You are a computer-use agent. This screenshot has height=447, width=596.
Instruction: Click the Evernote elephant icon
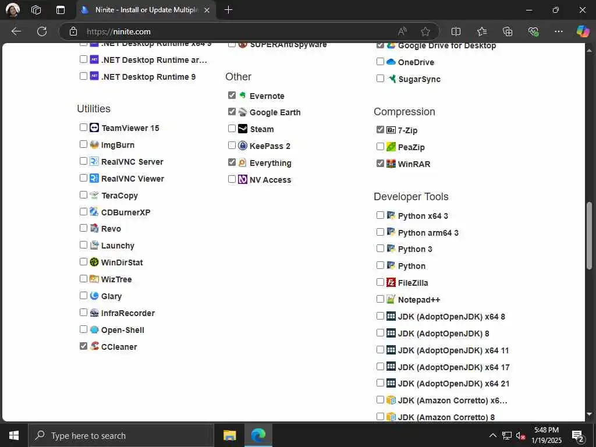[243, 95]
